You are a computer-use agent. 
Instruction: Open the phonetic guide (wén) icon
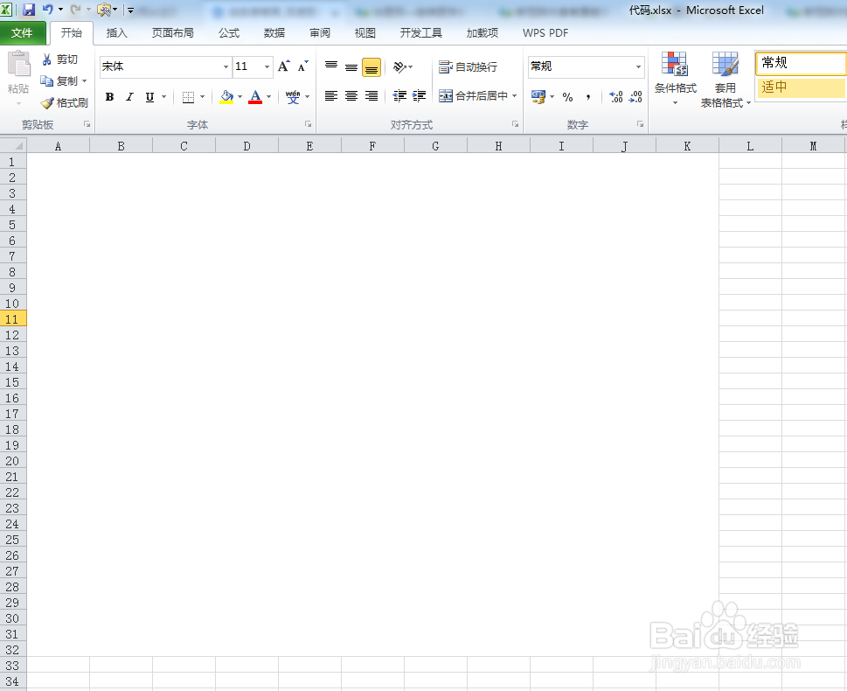(293, 97)
